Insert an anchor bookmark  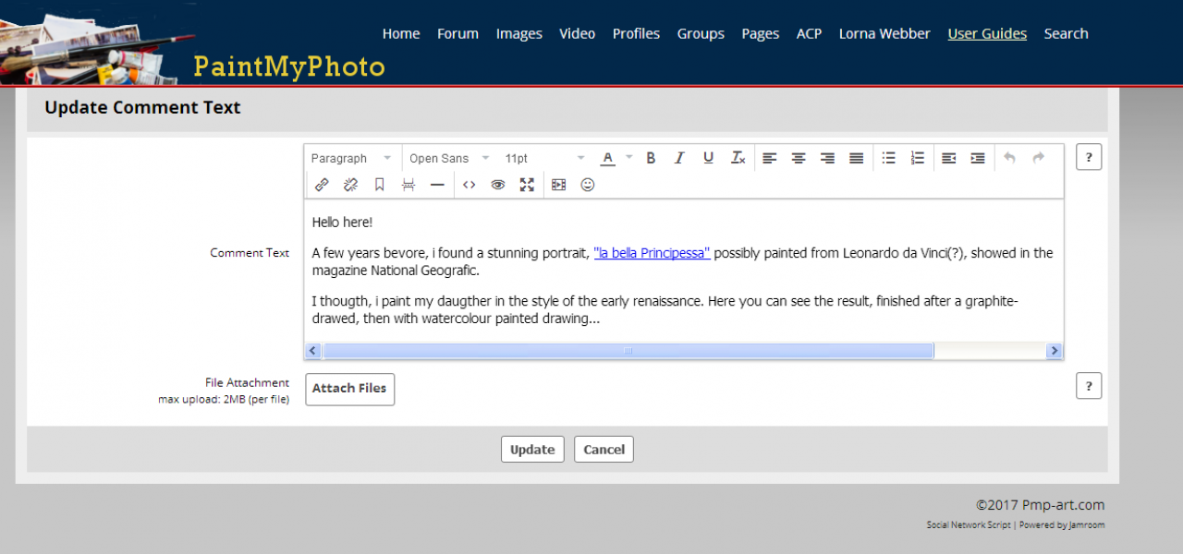379,185
